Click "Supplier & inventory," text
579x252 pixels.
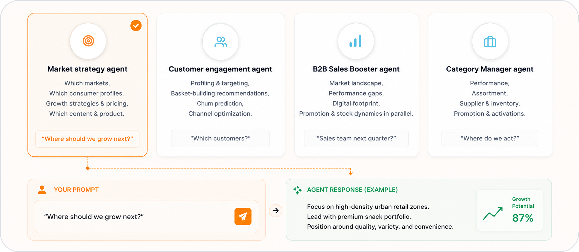click(490, 104)
